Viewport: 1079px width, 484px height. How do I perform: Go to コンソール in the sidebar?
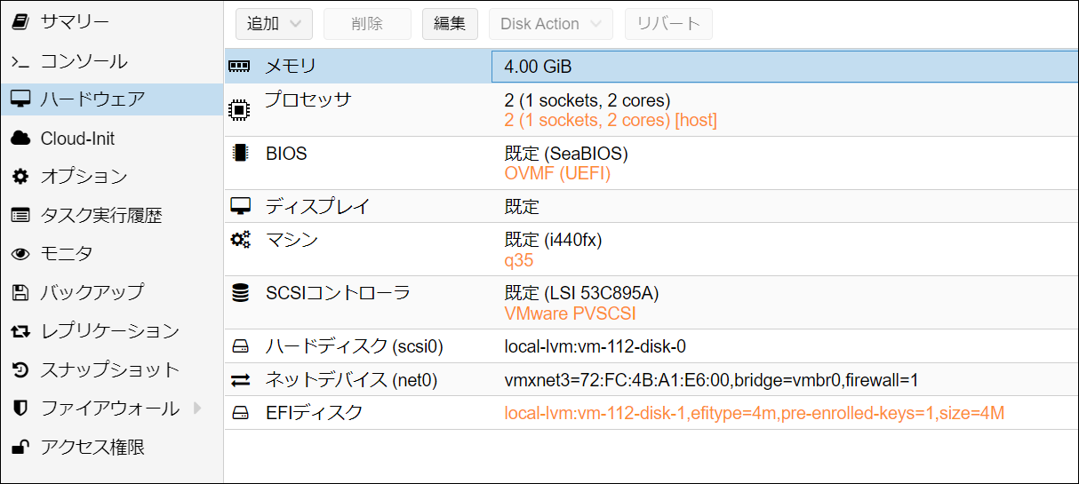pos(84,61)
